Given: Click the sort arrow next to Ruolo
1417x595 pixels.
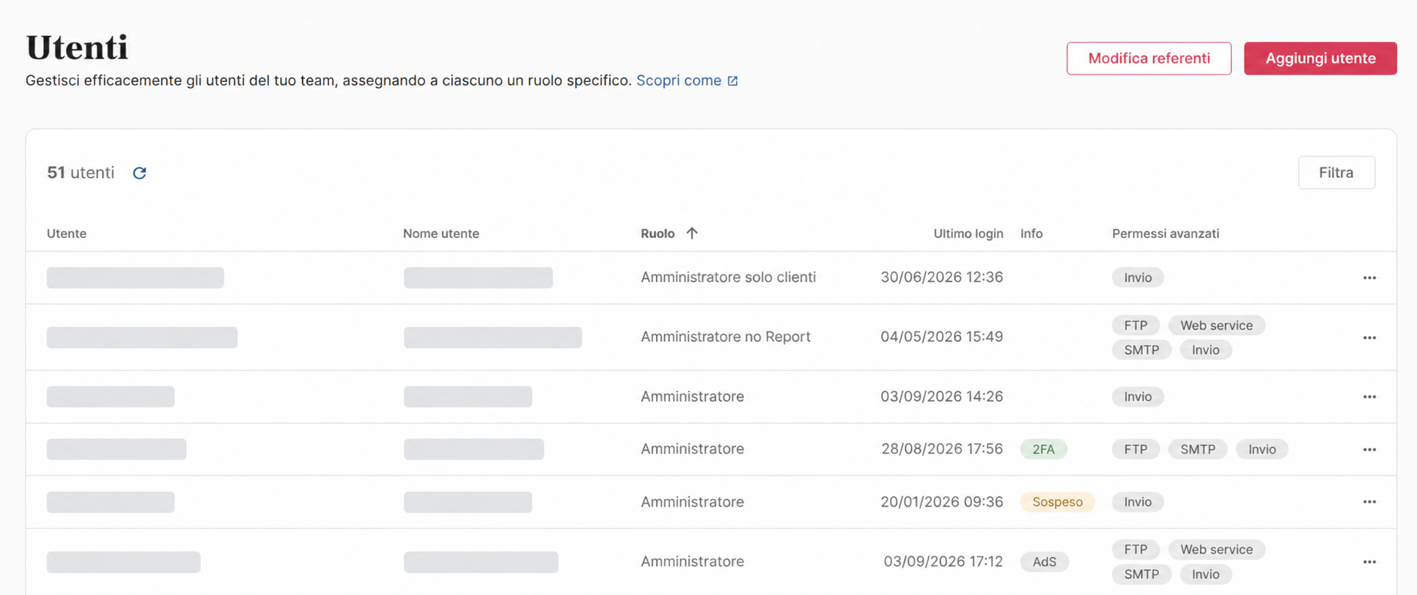Looking at the screenshot, I should [x=691, y=233].
